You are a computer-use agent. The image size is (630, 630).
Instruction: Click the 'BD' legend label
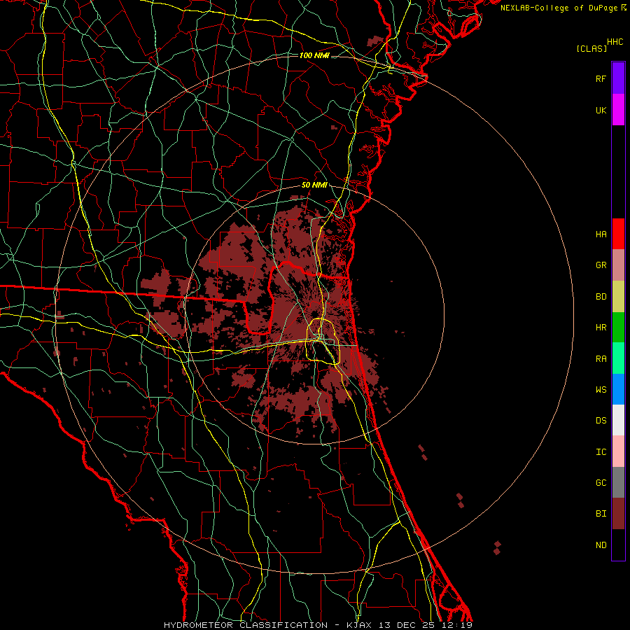click(x=601, y=297)
